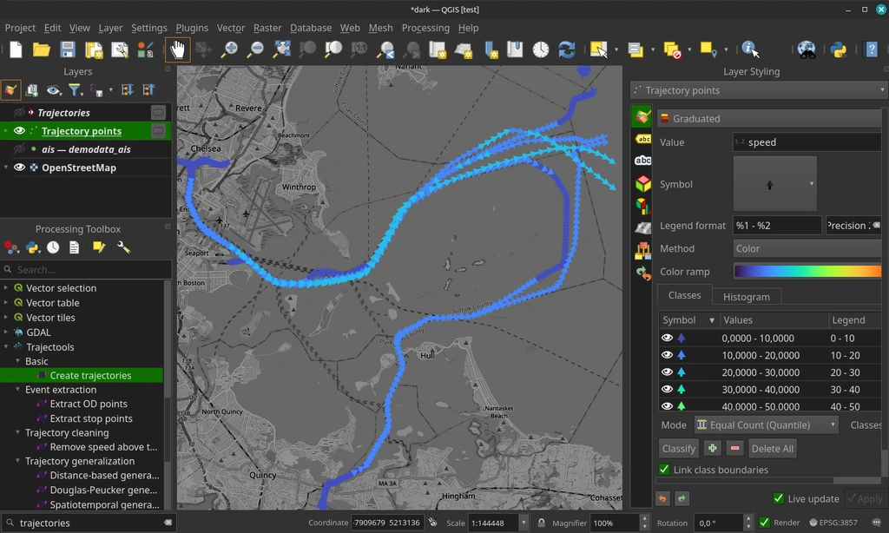The image size is (889, 533).
Task: Open the Python console icon
Action: (839, 49)
